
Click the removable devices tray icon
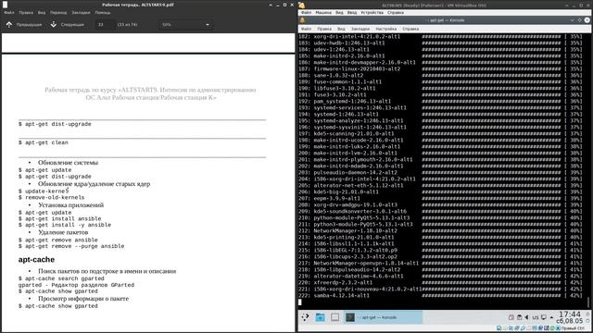(x=519, y=317)
